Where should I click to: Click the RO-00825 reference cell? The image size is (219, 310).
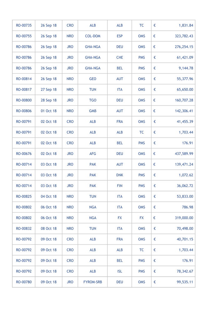coord(24,197)
